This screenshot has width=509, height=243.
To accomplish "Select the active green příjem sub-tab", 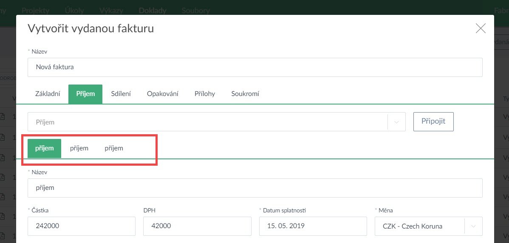I will tap(44, 148).
